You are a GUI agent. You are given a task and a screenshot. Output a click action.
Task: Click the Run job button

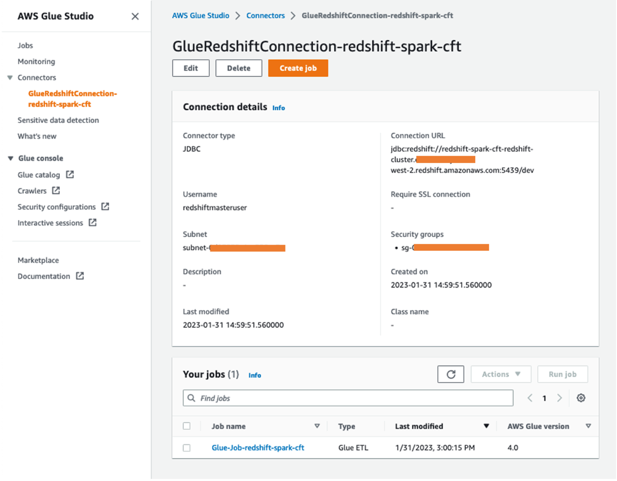(562, 374)
